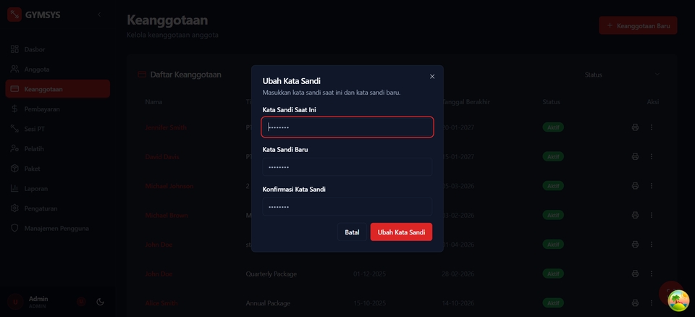Open the Jennifer Smith member link
Viewport: 695px width, 317px height.
click(166, 127)
